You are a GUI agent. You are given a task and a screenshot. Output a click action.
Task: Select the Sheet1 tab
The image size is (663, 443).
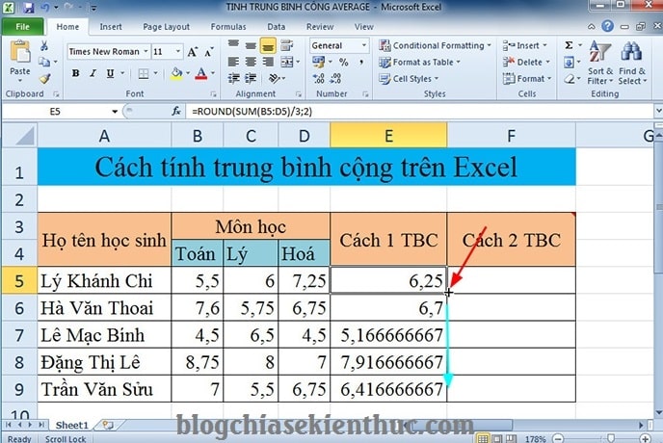(x=72, y=425)
